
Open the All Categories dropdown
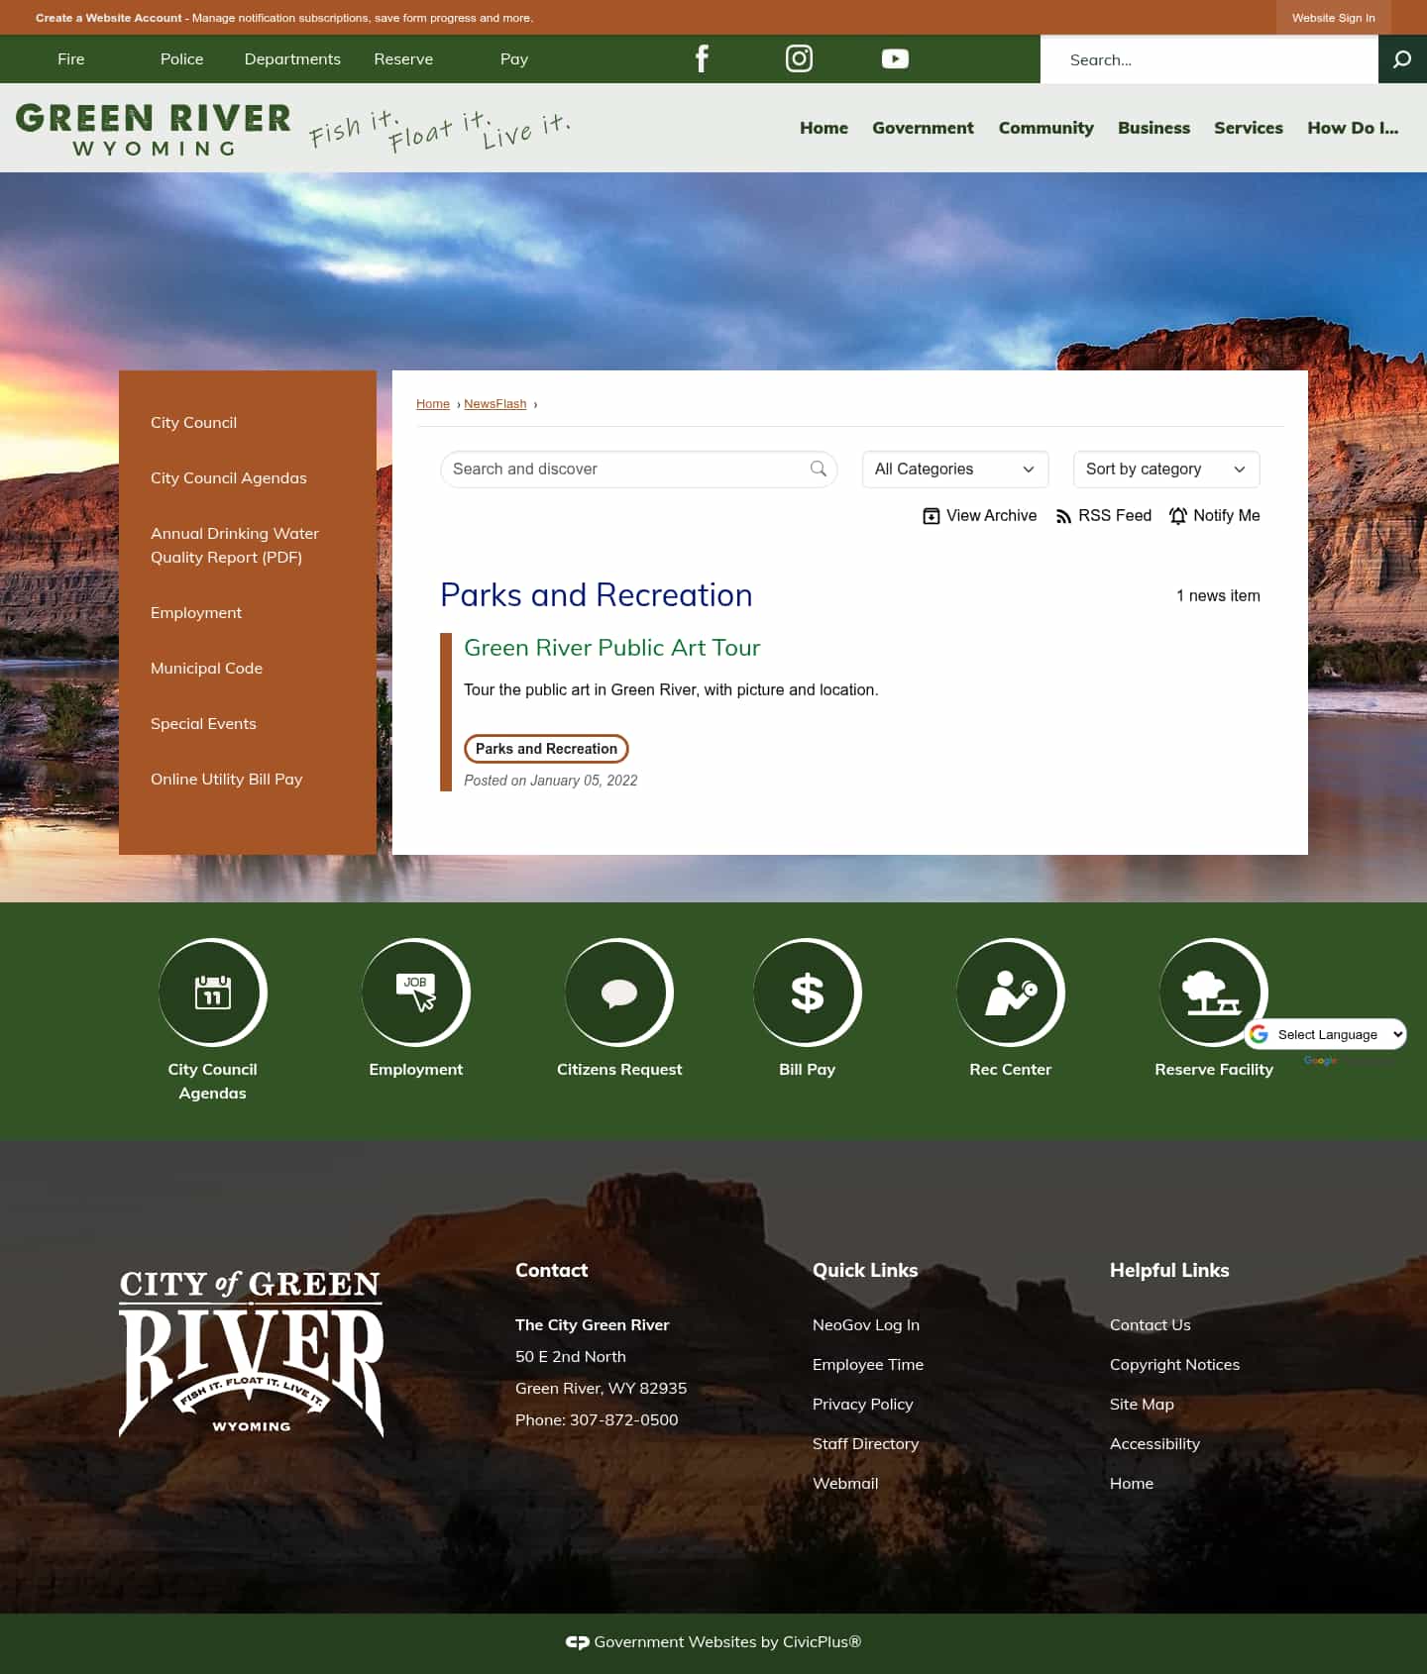click(955, 470)
